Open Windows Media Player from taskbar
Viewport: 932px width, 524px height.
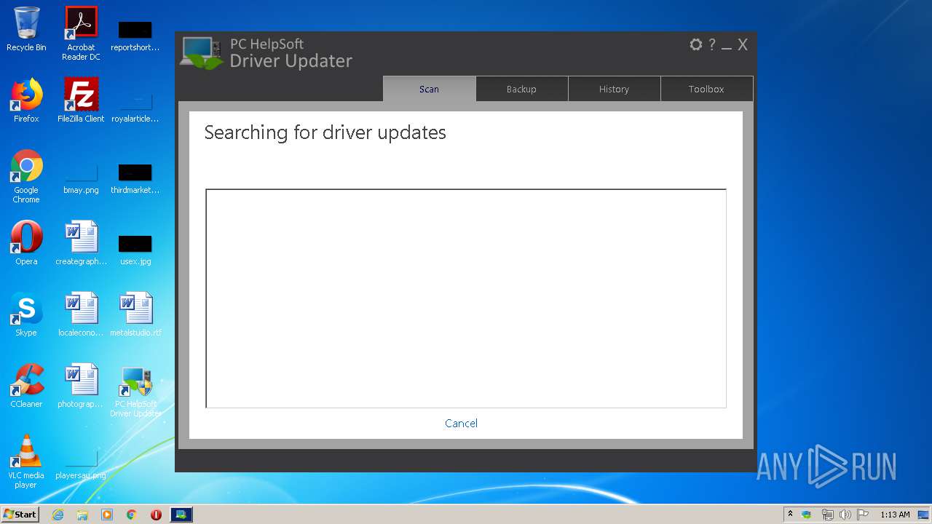pos(107,515)
